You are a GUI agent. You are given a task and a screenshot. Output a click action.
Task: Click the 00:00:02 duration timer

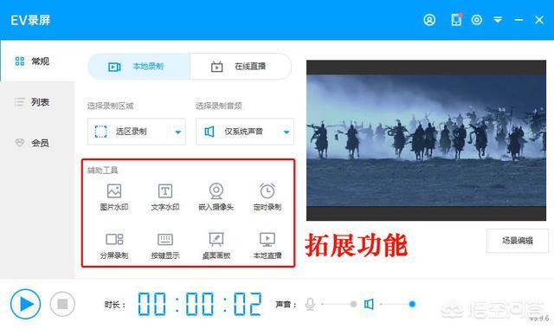[200, 304]
